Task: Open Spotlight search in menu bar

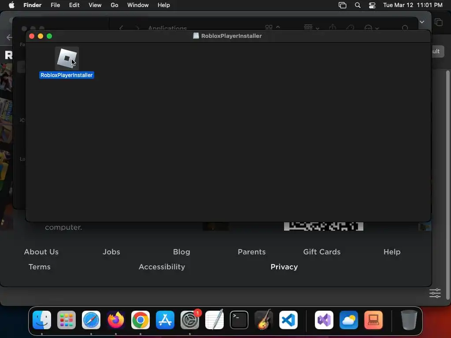Action: tap(358, 5)
